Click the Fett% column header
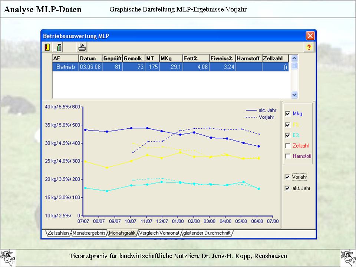 pos(195,59)
